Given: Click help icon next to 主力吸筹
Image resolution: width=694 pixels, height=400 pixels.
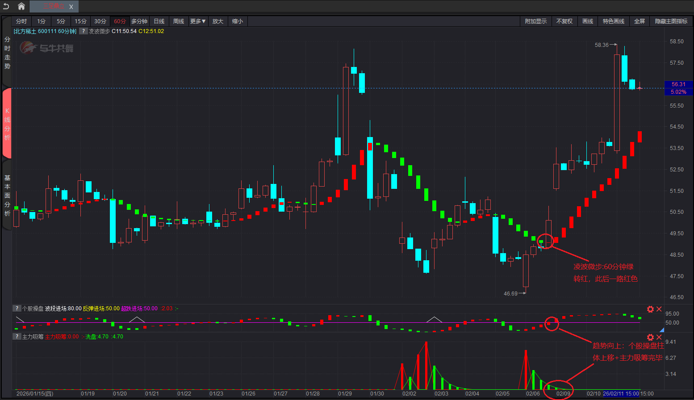Looking at the screenshot, I should [x=17, y=337].
